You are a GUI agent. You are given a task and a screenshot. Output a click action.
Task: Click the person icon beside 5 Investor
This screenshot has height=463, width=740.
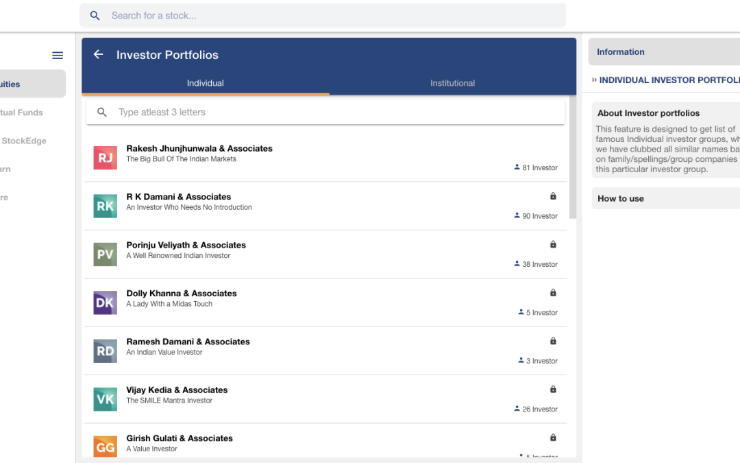(521, 312)
